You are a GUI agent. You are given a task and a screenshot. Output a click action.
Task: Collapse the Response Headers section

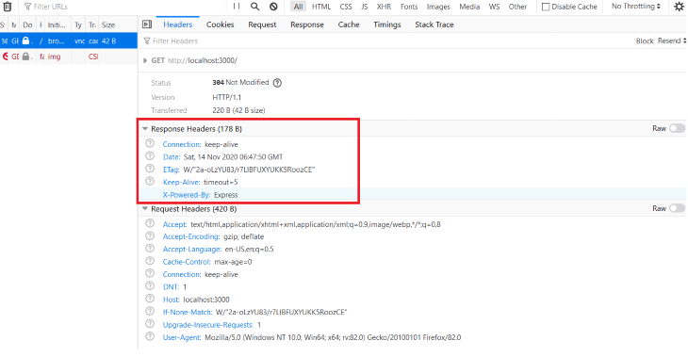[145, 129]
